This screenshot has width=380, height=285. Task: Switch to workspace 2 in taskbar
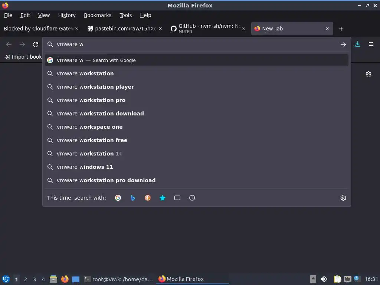[26, 279]
